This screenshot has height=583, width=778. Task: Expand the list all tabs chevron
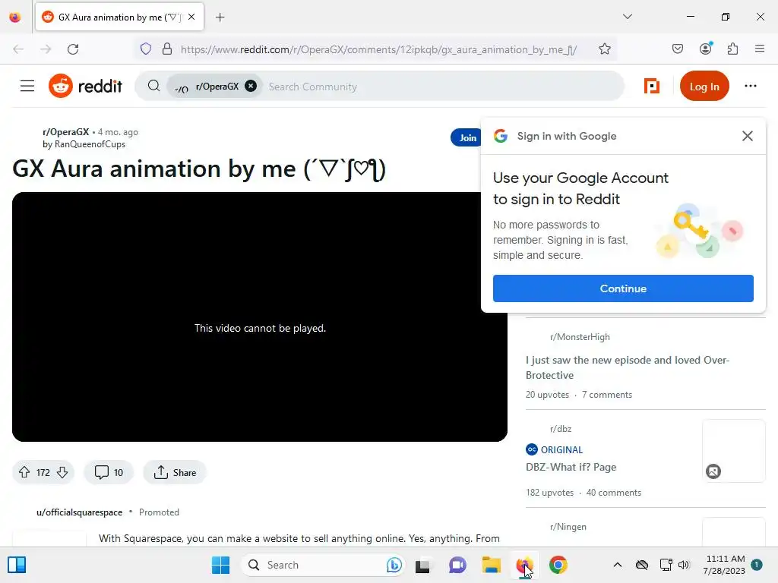point(627,17)
